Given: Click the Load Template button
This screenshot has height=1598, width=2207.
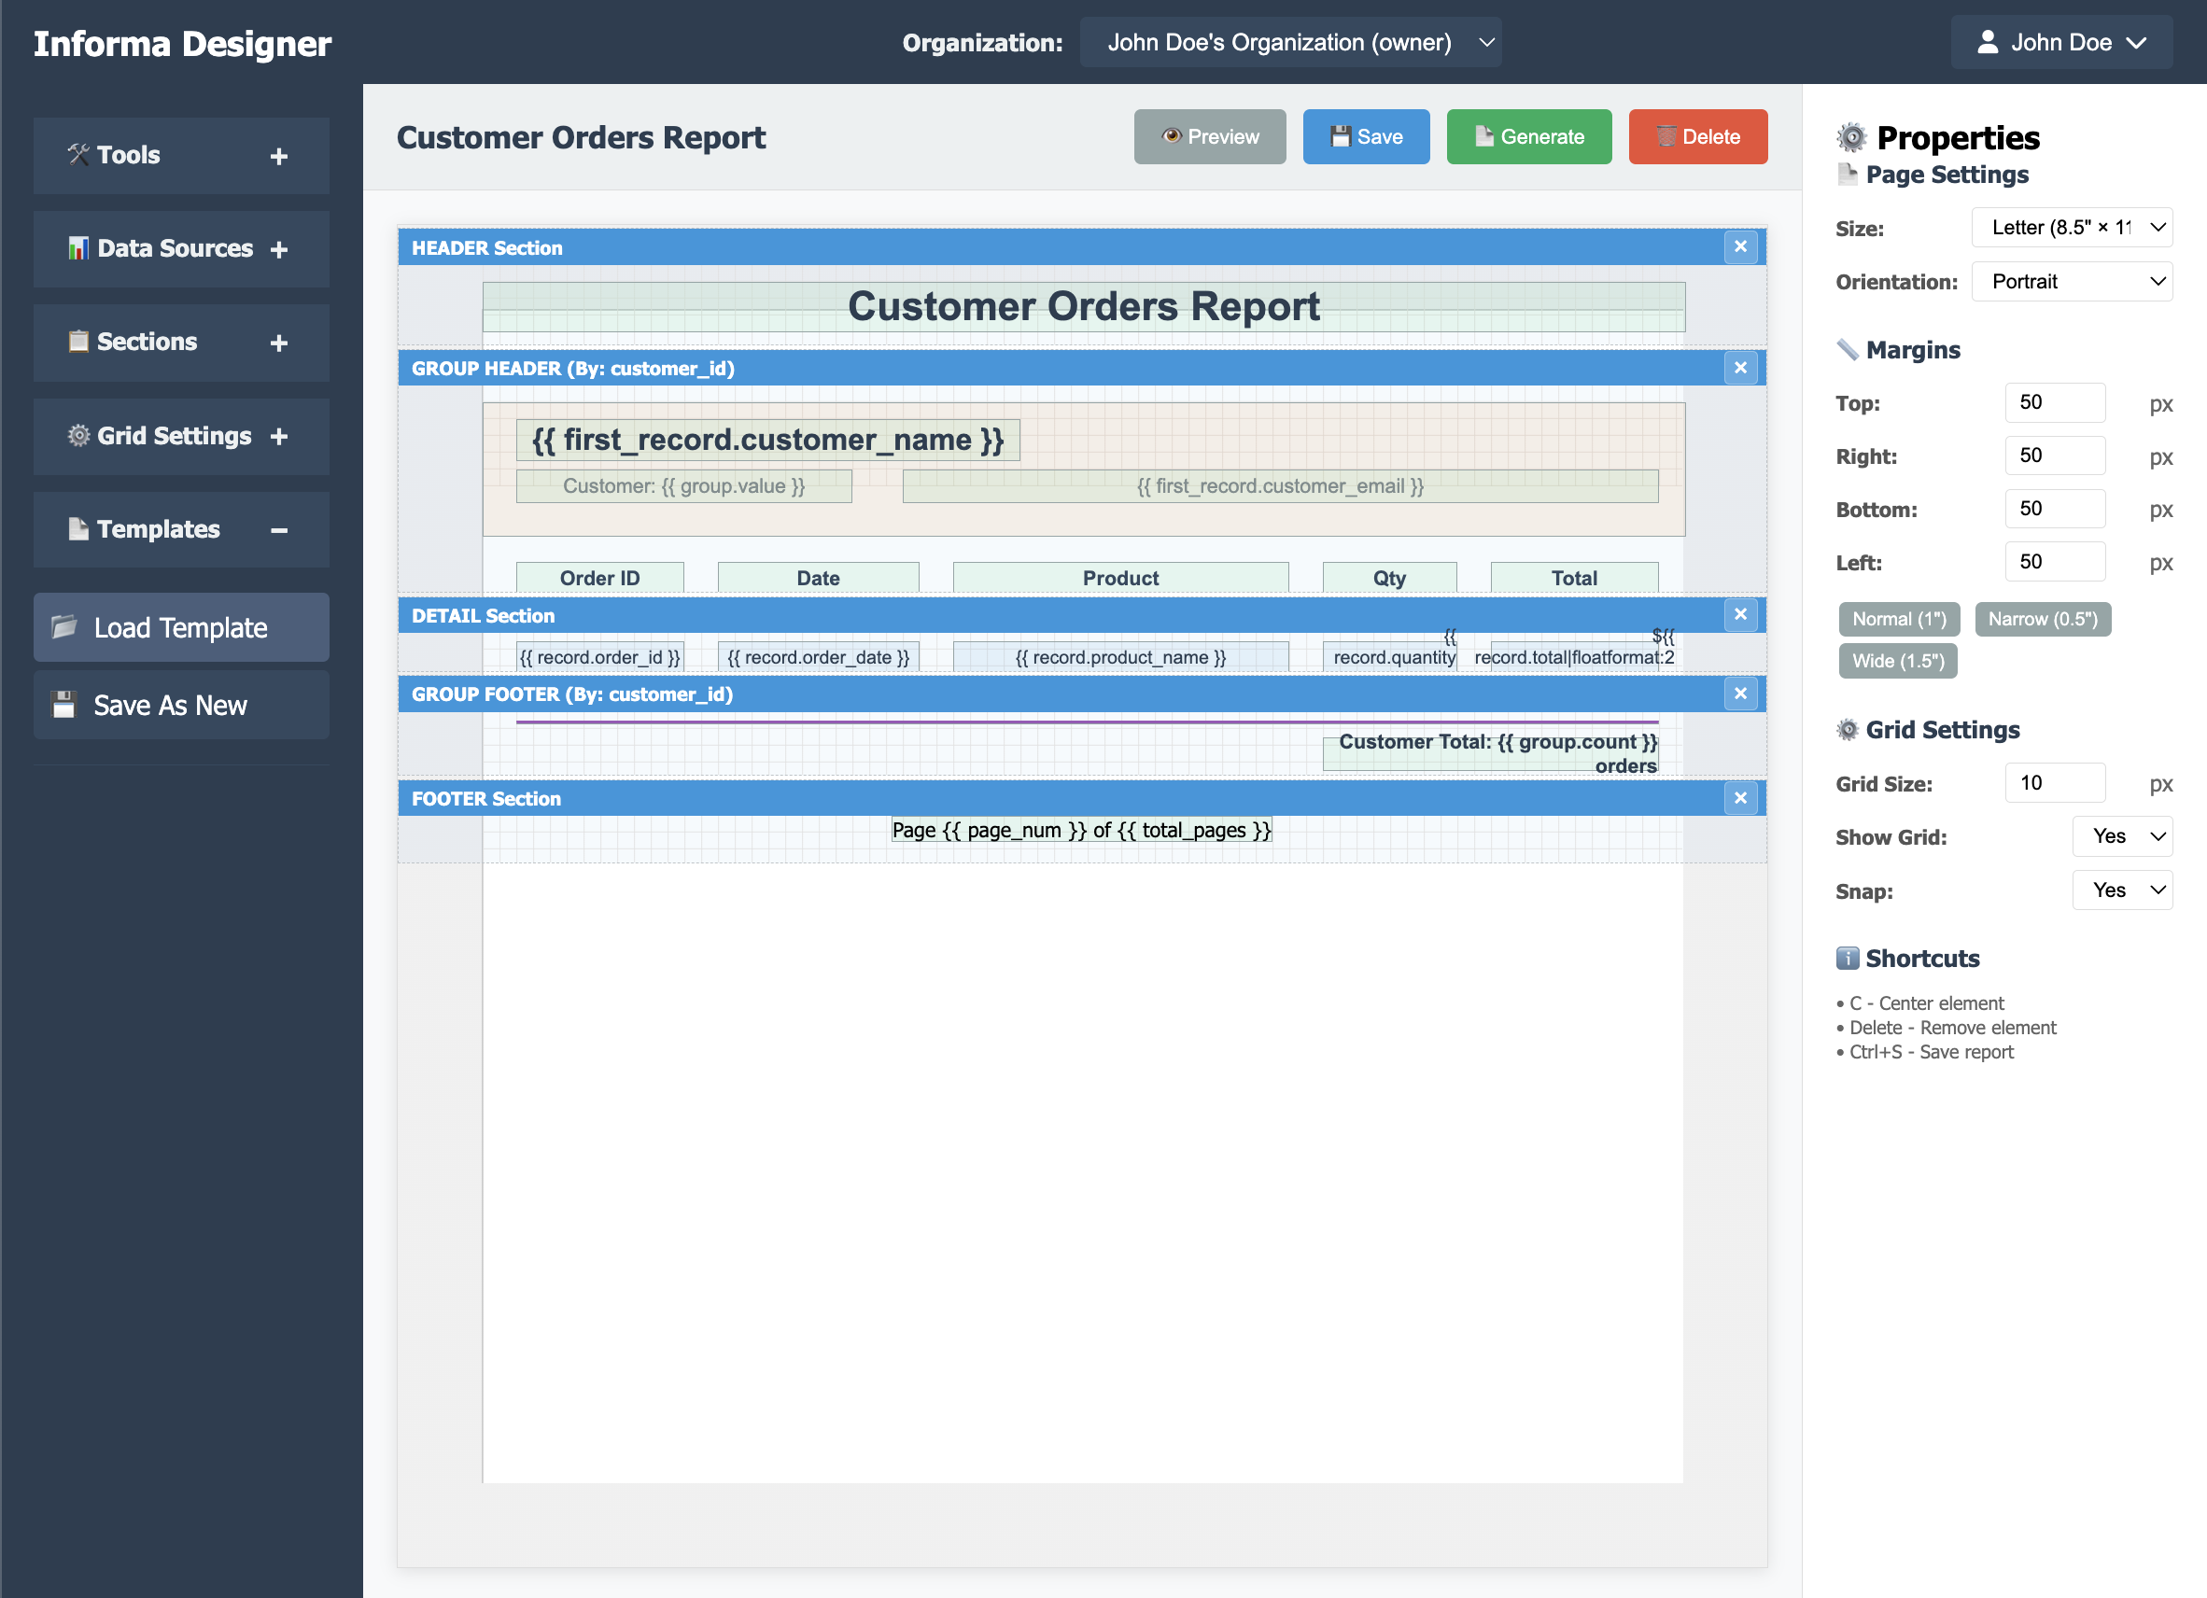Looking at the screenshot, I should pos(181,627).
